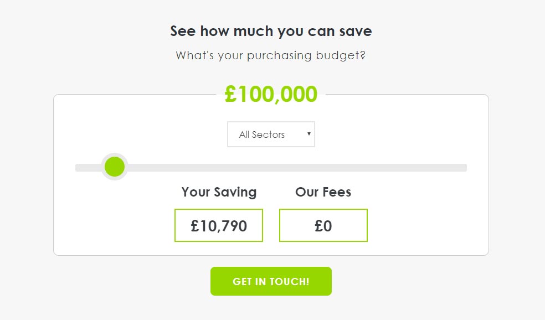Click the slider track at its far right end
The height and width of the screenshot is (320, 545).
(x=463, y=168)
